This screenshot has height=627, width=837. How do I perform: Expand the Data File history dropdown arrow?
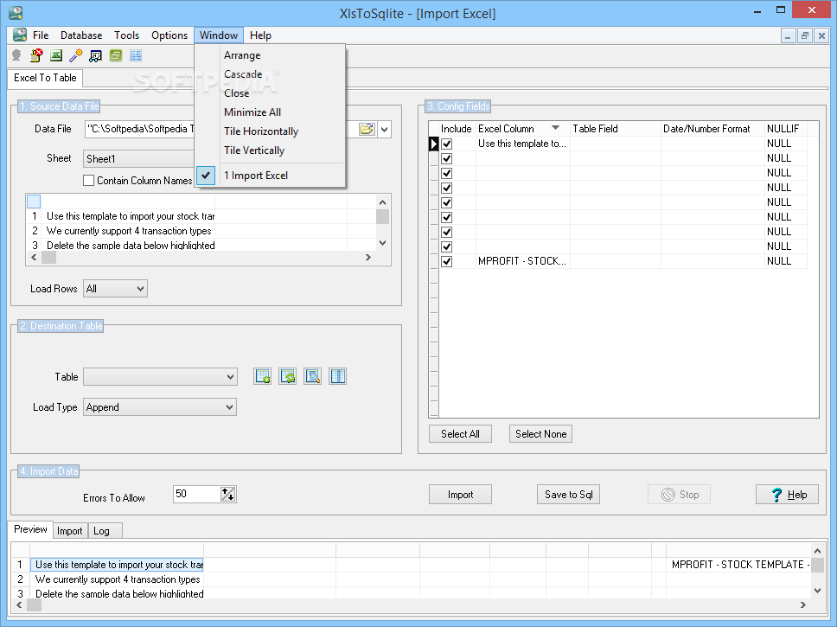384,129
